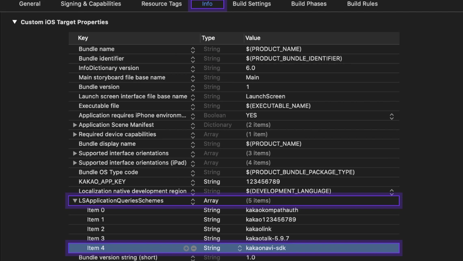Go to Build Settings tab

[251, 4]
